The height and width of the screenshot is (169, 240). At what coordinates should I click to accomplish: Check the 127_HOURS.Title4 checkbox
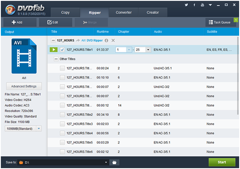point(62,133)
